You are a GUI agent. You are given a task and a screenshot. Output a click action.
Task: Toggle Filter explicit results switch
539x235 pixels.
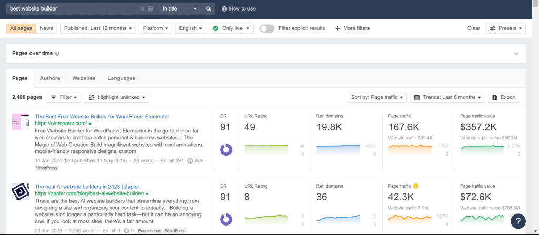click(267, 28)
